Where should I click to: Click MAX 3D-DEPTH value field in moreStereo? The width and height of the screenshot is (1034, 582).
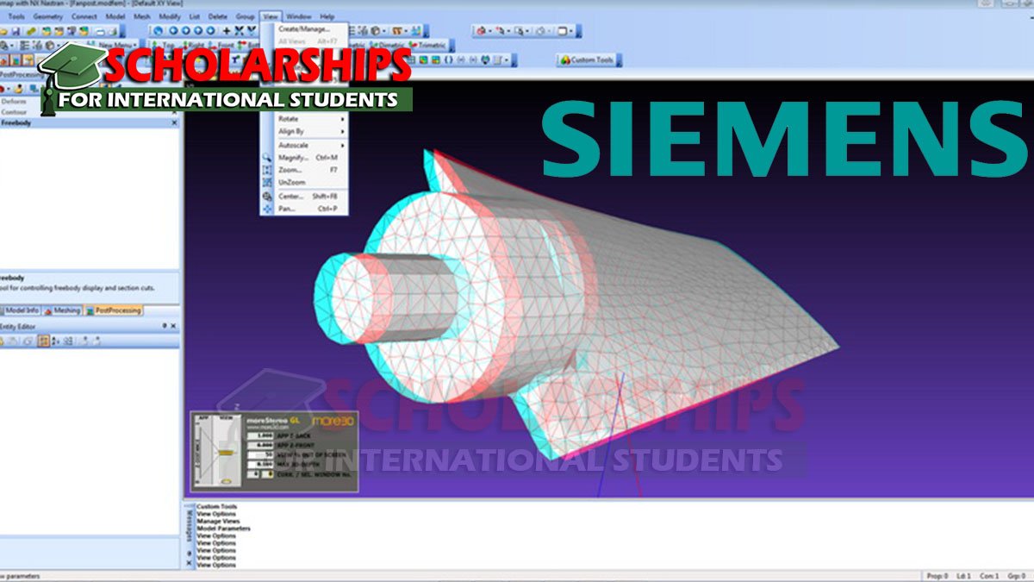[x=261, y=463]
